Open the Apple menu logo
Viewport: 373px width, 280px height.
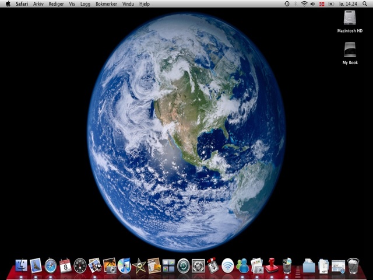coord(8,3)
